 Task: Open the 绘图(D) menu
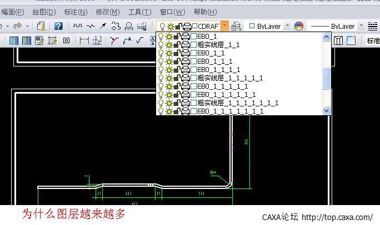(x=44, y=12)
